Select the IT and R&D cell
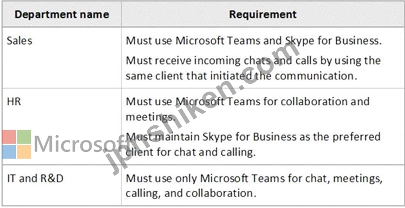 tap(62, 185)
